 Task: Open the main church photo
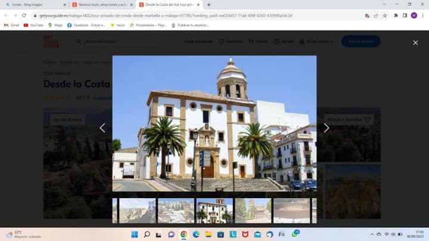click(x=214, y=124)
